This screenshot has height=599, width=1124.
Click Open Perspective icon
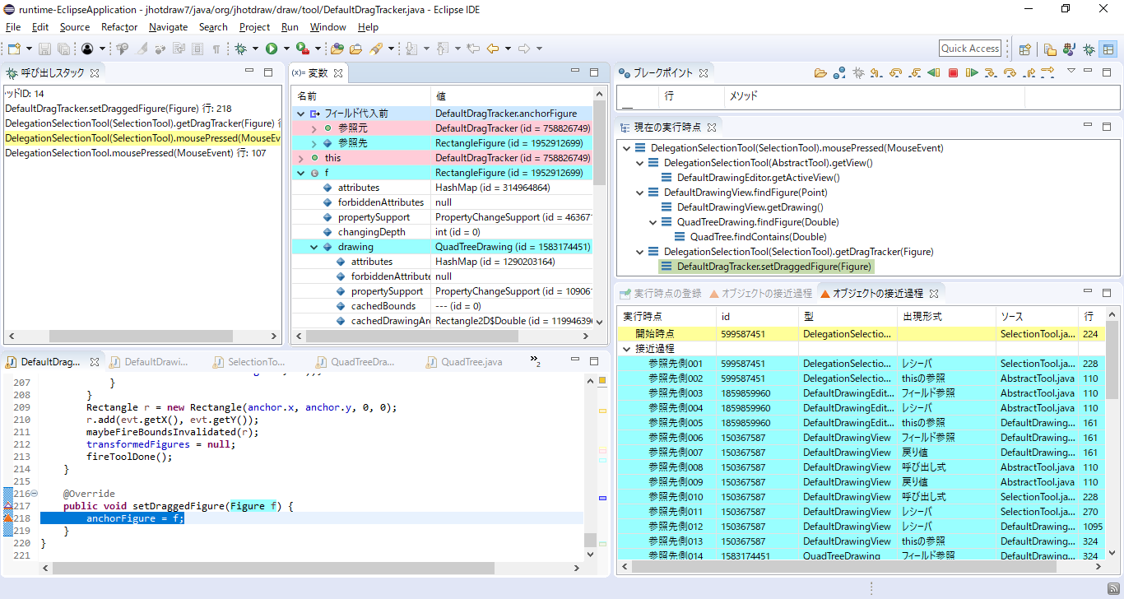pyautogui.click(x=1025, y=49)
